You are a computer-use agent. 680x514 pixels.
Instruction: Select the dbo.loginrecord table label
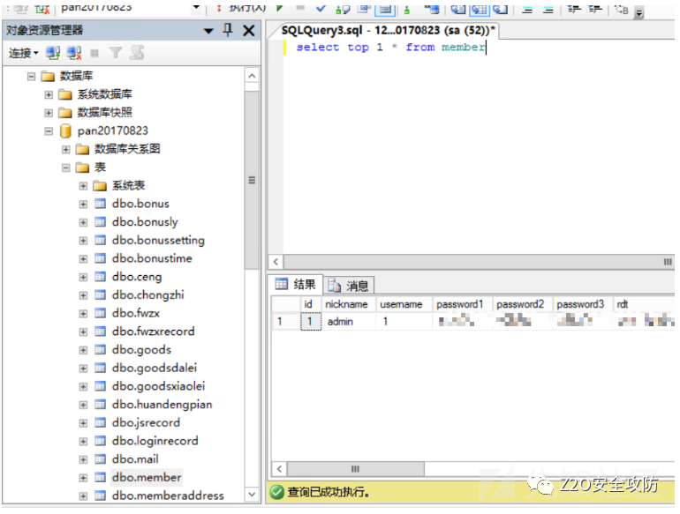click(155, 441)
